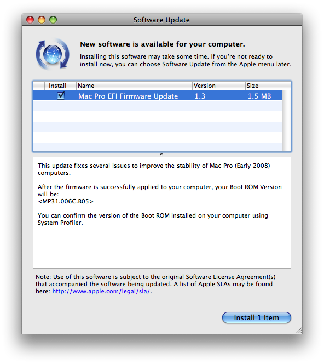Click the "New software is available" heading

click(163, 44)
